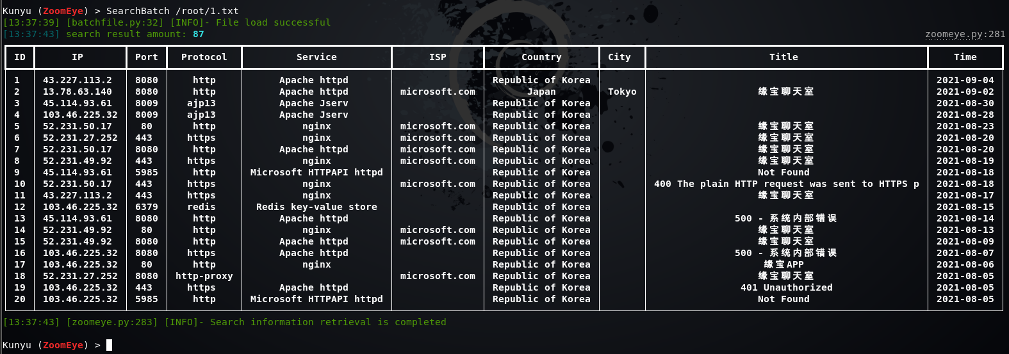Click the date 2021-09-04 in row 1

coord(965,80)
